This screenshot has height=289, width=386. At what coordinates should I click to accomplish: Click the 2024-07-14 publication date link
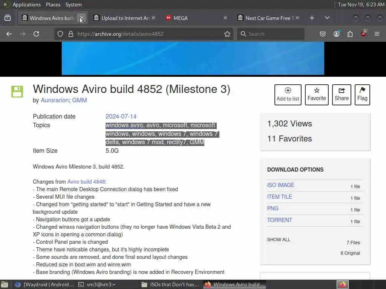[121, 117]
